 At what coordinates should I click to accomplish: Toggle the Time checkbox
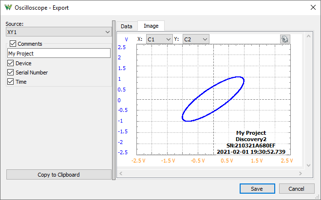coord(11,82)
